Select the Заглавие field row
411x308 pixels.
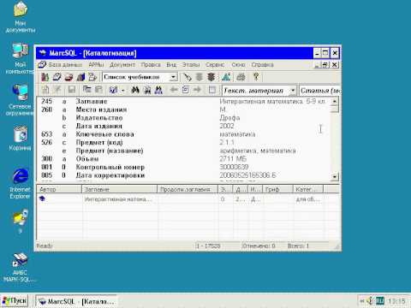(x=184, y=101)
